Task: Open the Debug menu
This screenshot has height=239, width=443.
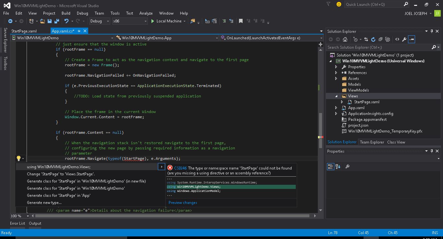Action: click(82, 13)
